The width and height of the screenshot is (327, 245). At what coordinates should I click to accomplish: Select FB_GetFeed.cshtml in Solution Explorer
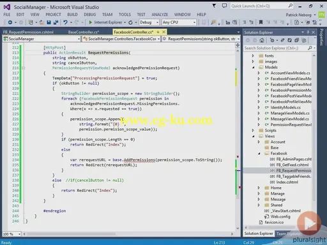tap(293, 165)
